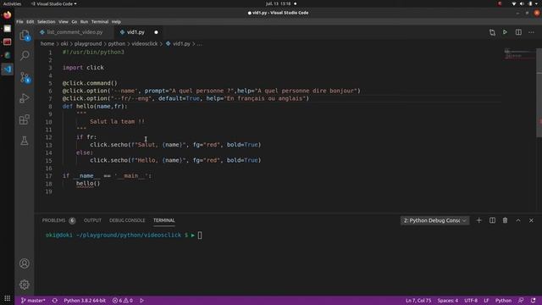Image resolution: width=542 pixels, height=305 pixels.
Task: Open the Visual Studio Code app menu in top bar
Action: pos(53,3)
